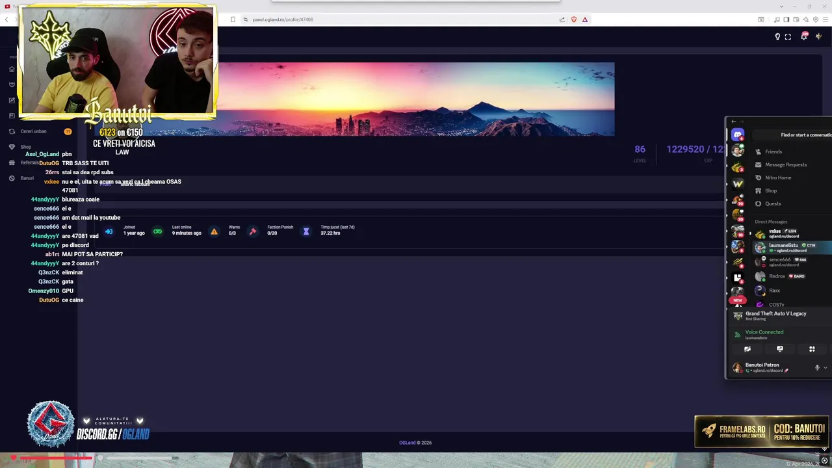
Task: Open the edit note icon in sidebar
Action: point(12,100)
